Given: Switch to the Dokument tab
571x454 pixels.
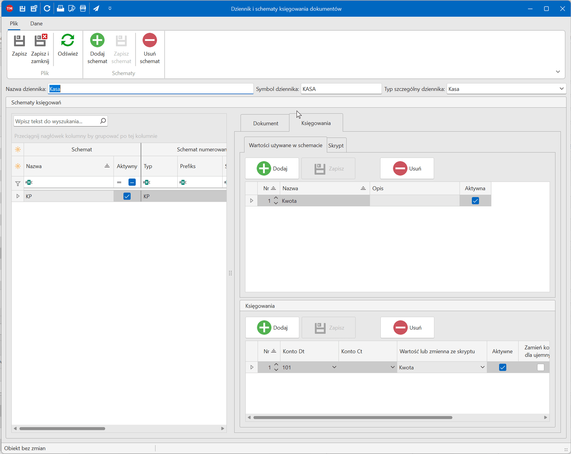Looking at the screenshot, I should (x=266, y=123).
